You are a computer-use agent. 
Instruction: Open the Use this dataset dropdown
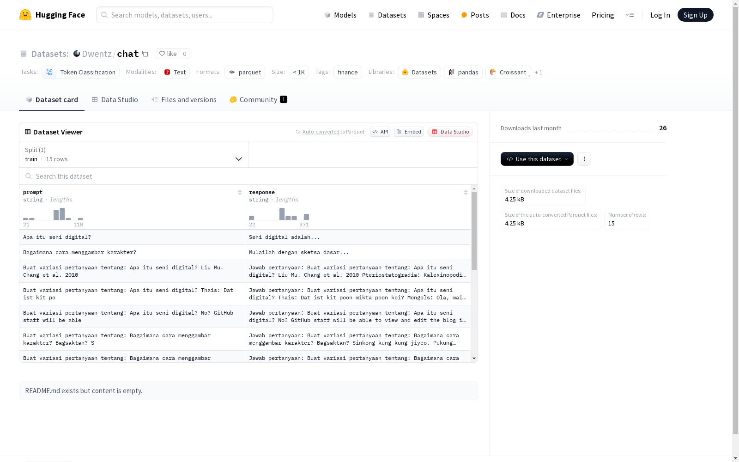pos(537,159)
